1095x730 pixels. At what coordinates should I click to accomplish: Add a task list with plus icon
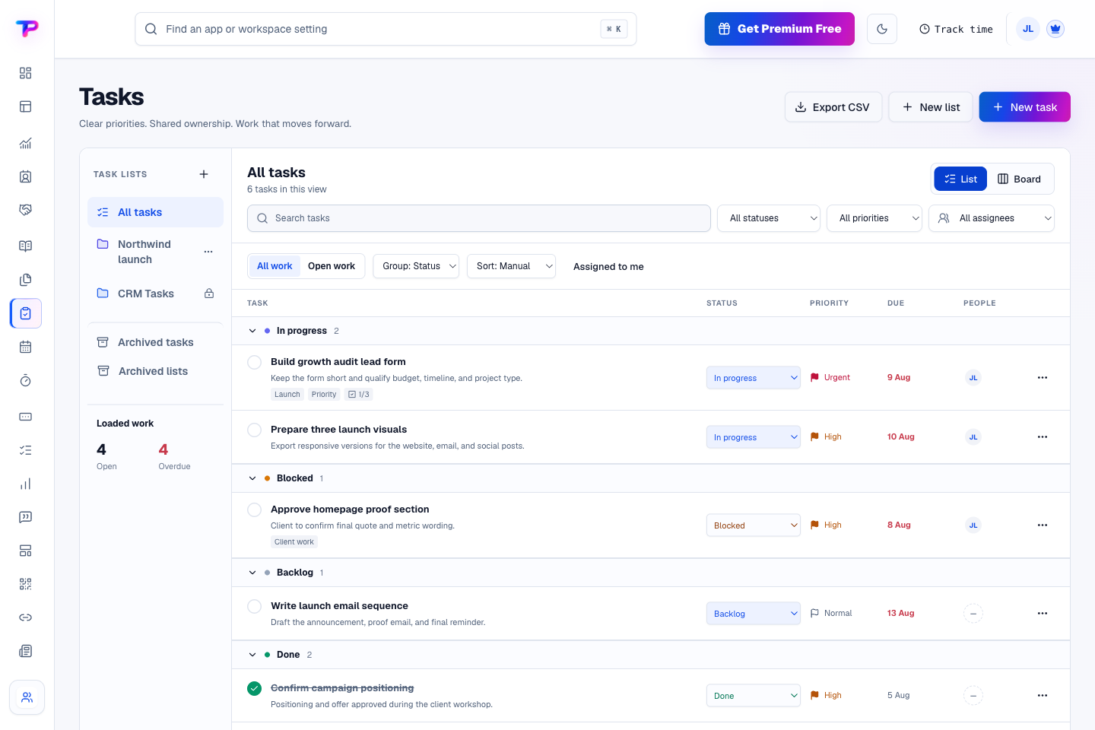click(204, 174)
